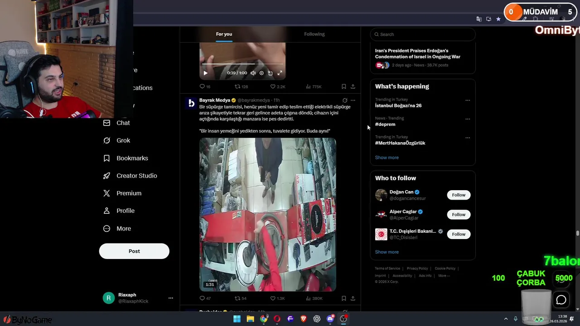Open Discord from the taskbar
The image size is (580, 326).
coord(330,319)
